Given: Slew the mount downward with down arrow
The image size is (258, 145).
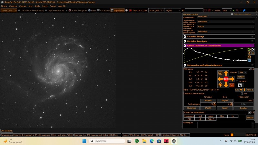Looking at the screenshot, I should pyautogui.click(x=226, y=85).
